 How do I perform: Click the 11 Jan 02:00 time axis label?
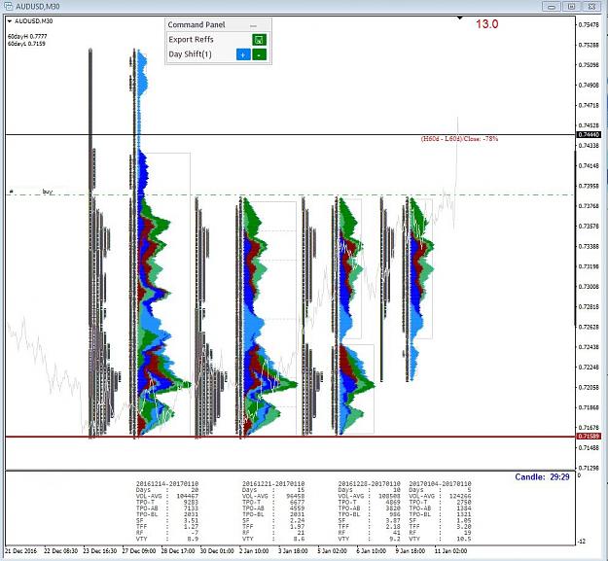450,551
